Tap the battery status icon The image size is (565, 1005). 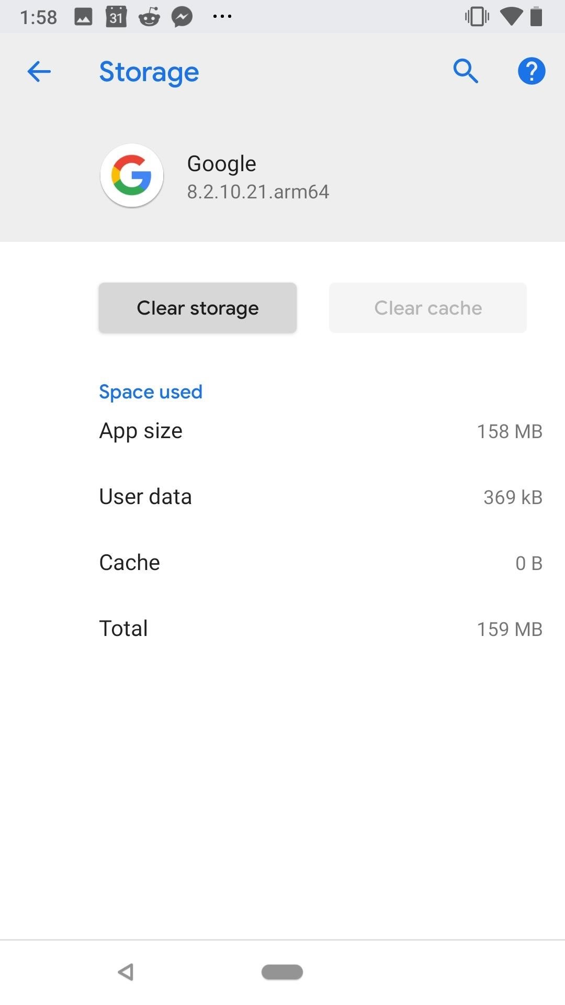[536, 17]
